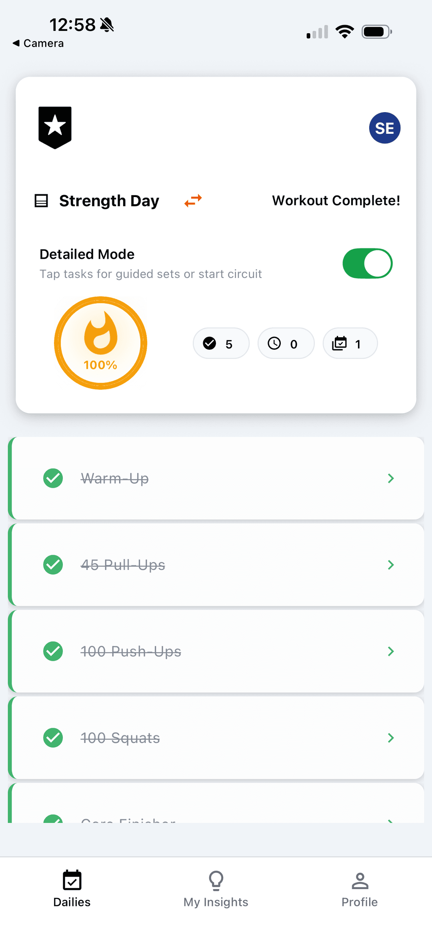This screenshot has width=432, height=940.
Task: Open 100 Push-Ups chevron arrow
Action: pos(391,651)
